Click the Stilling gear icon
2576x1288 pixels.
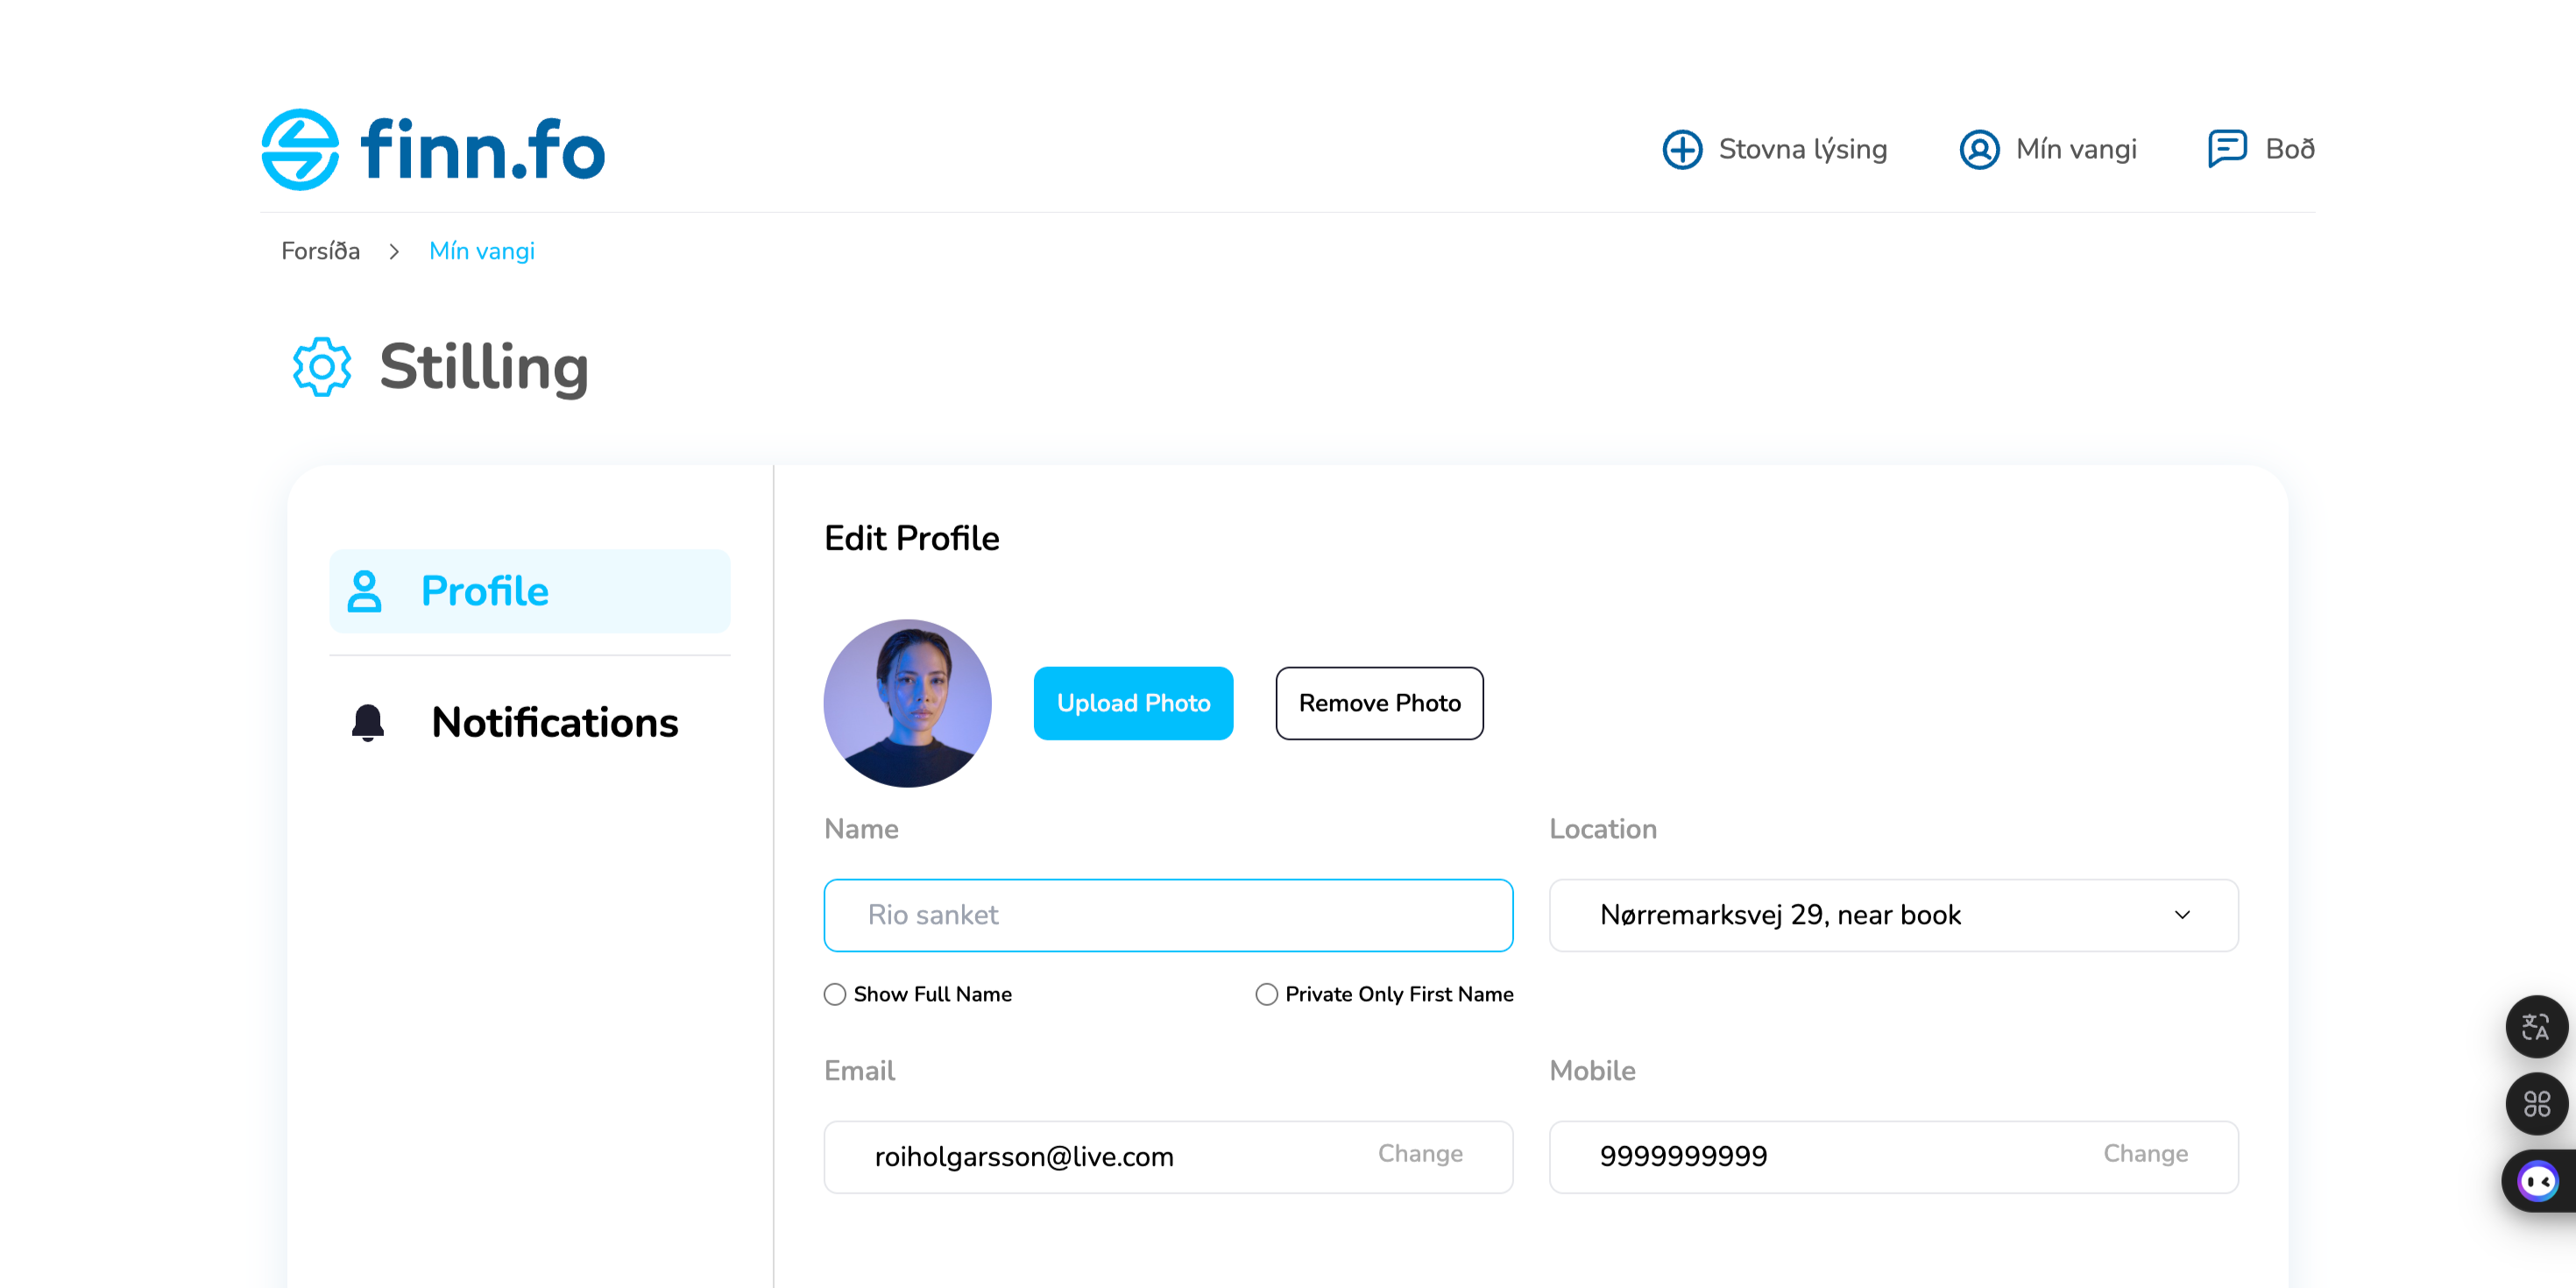322,367
